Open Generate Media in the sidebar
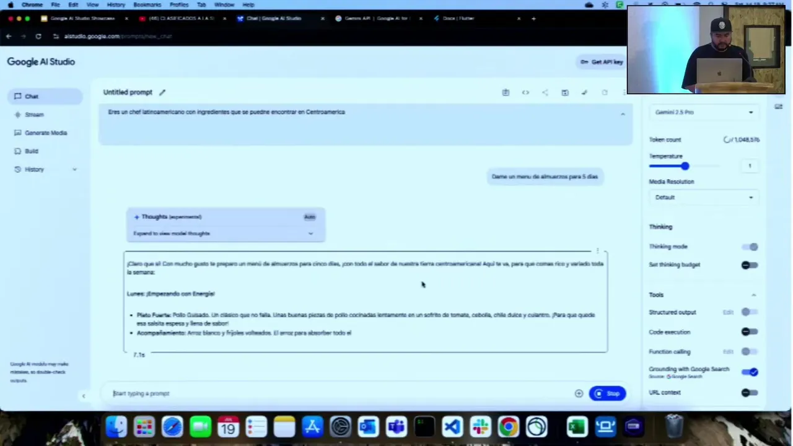793x446 pixels. click(45, 133)
